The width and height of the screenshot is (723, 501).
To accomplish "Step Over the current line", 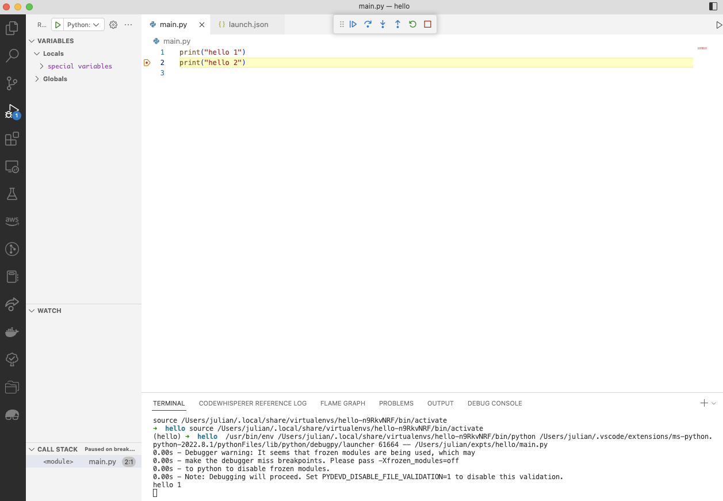I will pyautogui.click(x=368, y=24).
